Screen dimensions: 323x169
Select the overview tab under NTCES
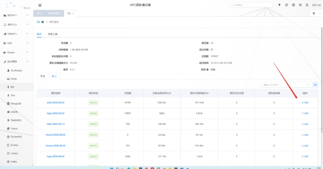[39, 34]
